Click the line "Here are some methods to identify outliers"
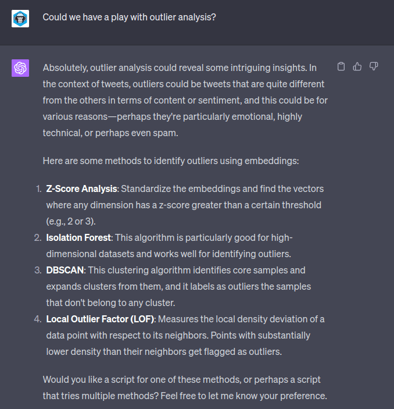Viewport: 394px width, 409px height. [x=170, y=160]
